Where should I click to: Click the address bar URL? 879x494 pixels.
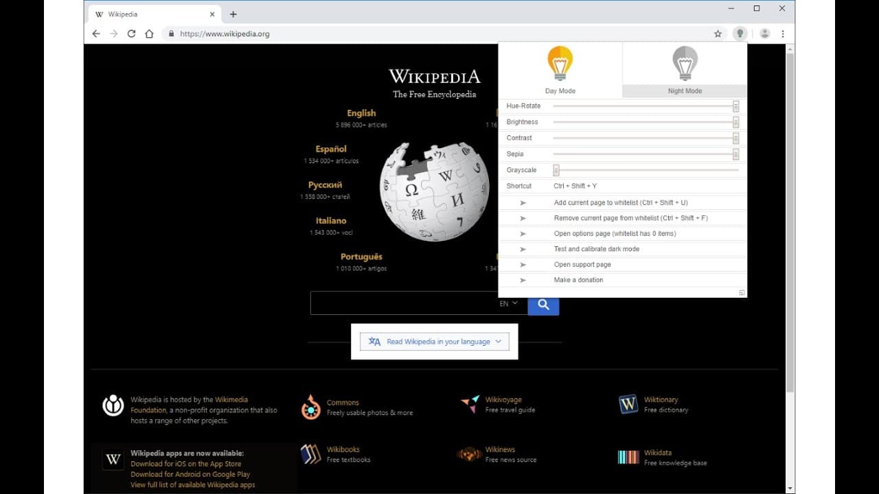(x=225, y=34)
